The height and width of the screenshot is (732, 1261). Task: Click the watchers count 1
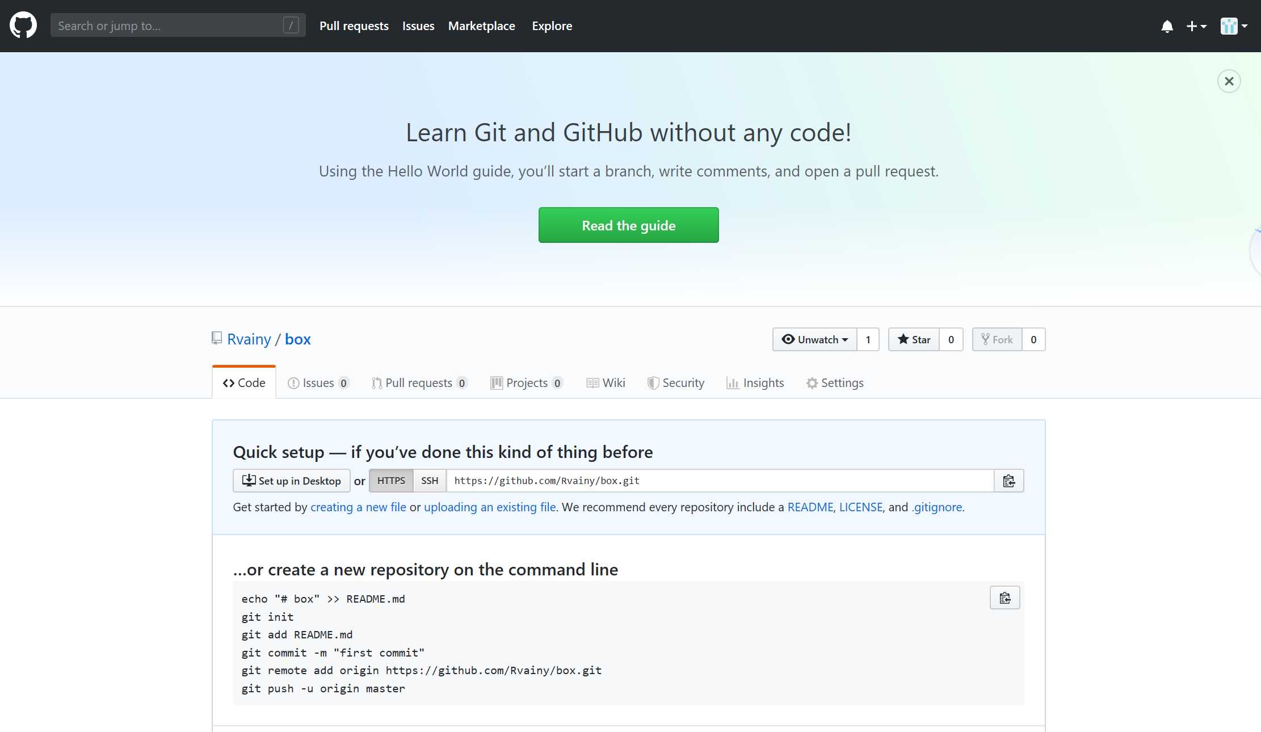point(868,339)
